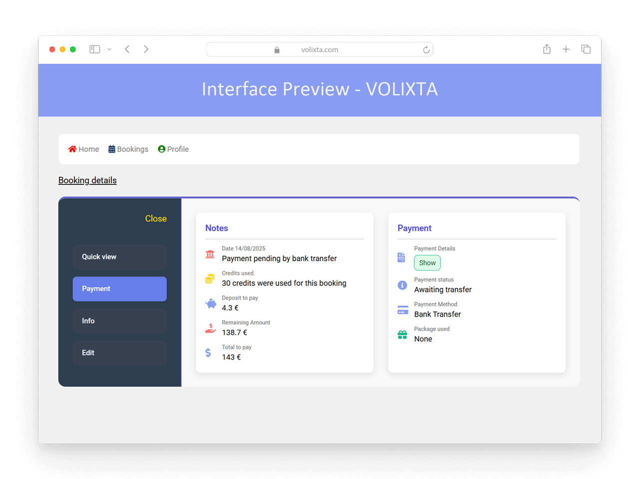Toggle the browser sidebar icon
Image resolution: width=639 pixels, height=479 pixels.
tap(95, 49)
